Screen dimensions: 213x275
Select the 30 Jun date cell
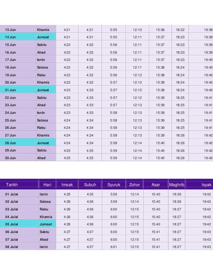tap(18, 158)
